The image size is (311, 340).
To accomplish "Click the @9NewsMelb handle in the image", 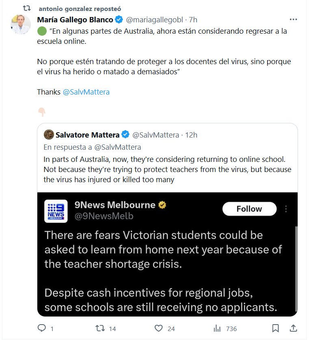I will pos(104,216).
